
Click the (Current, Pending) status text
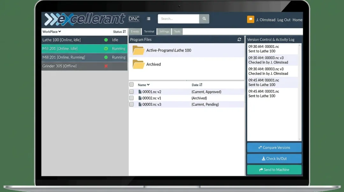[x=205, y=104]
